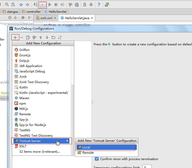Expand the Tomcat Server submenu arrow
The width and height of the screenshot is (192, 168).
click(x=67, y=141)
